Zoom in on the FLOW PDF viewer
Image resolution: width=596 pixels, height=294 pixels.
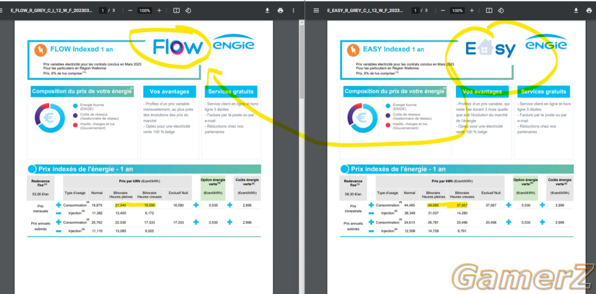(x=159, y=10)
